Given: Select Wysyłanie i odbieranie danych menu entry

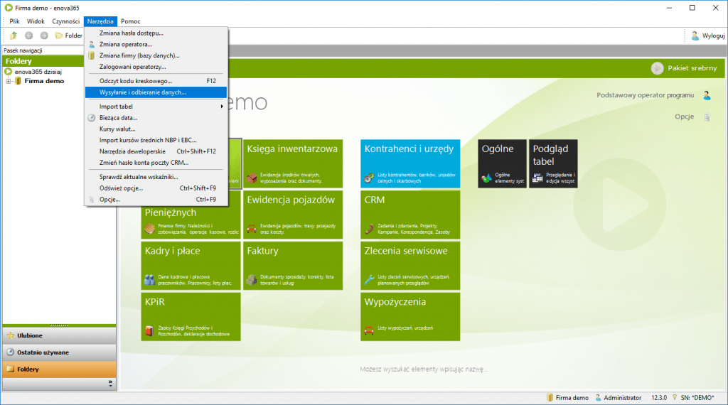Looking at the screenshot, I should tap(155, 92).
